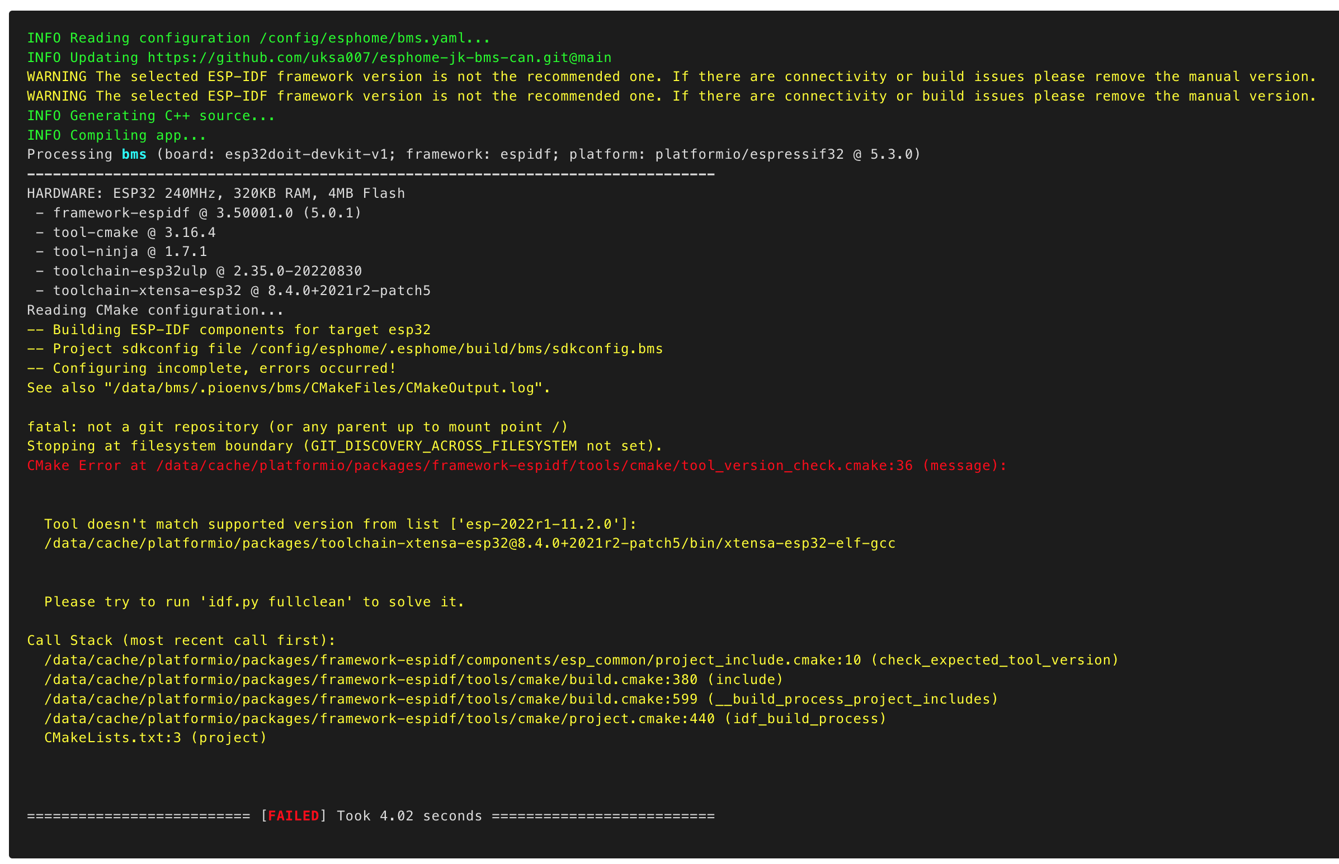
Task: Click the build.cmake:599 call stack line
Action: tap(522, 699)
